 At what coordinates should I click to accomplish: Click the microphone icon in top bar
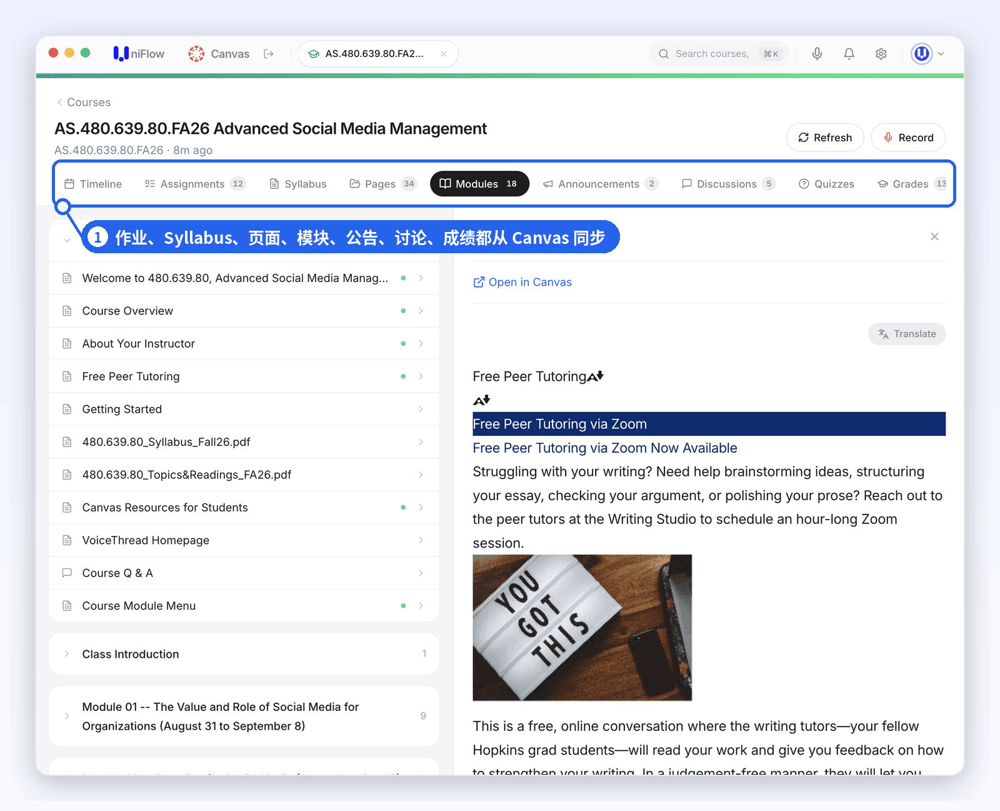click(x=817, y=54)
